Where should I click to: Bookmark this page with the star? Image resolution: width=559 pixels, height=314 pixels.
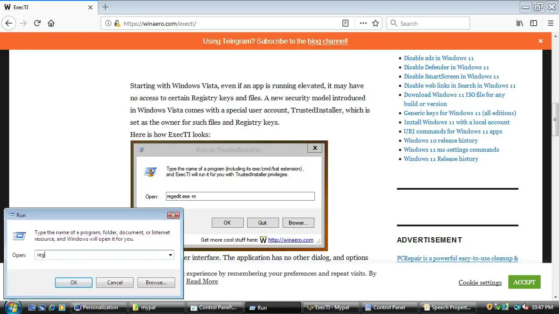376,23
